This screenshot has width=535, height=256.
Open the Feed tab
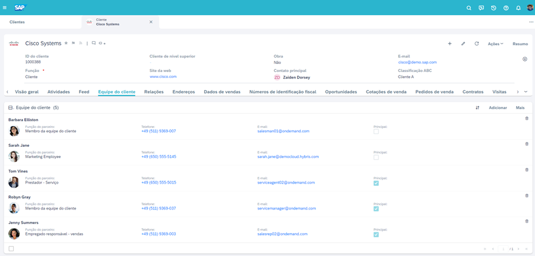pyautogui.click(x=84, y=92)
